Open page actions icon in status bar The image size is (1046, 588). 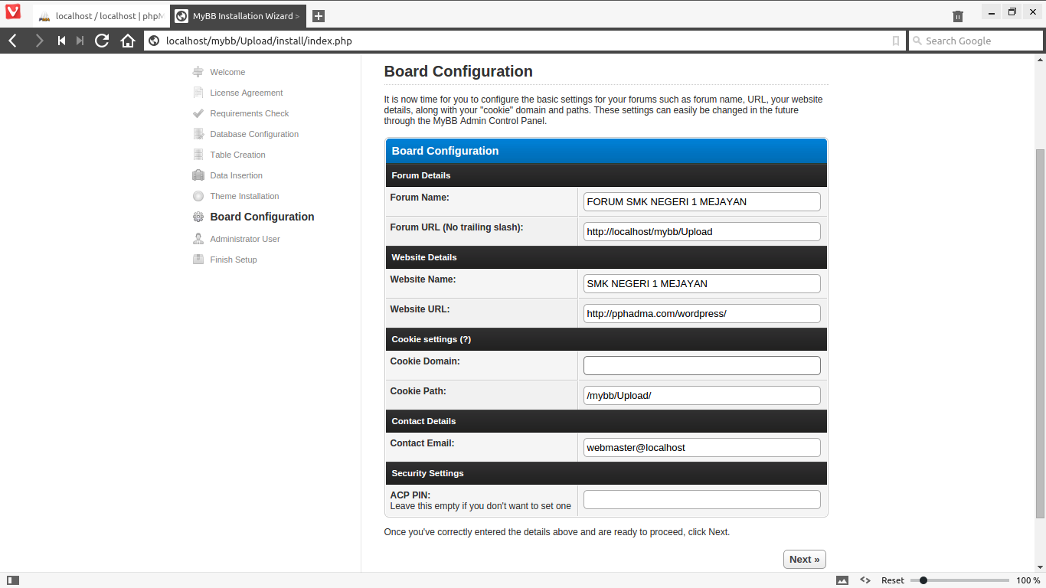tap(865, 580)
